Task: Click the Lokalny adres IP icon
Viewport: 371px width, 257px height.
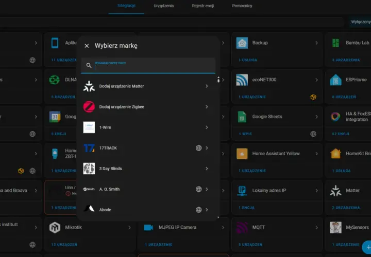Action: (x=242, y=191)
